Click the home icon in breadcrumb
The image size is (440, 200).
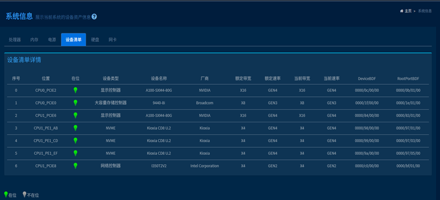coord(401,11)
